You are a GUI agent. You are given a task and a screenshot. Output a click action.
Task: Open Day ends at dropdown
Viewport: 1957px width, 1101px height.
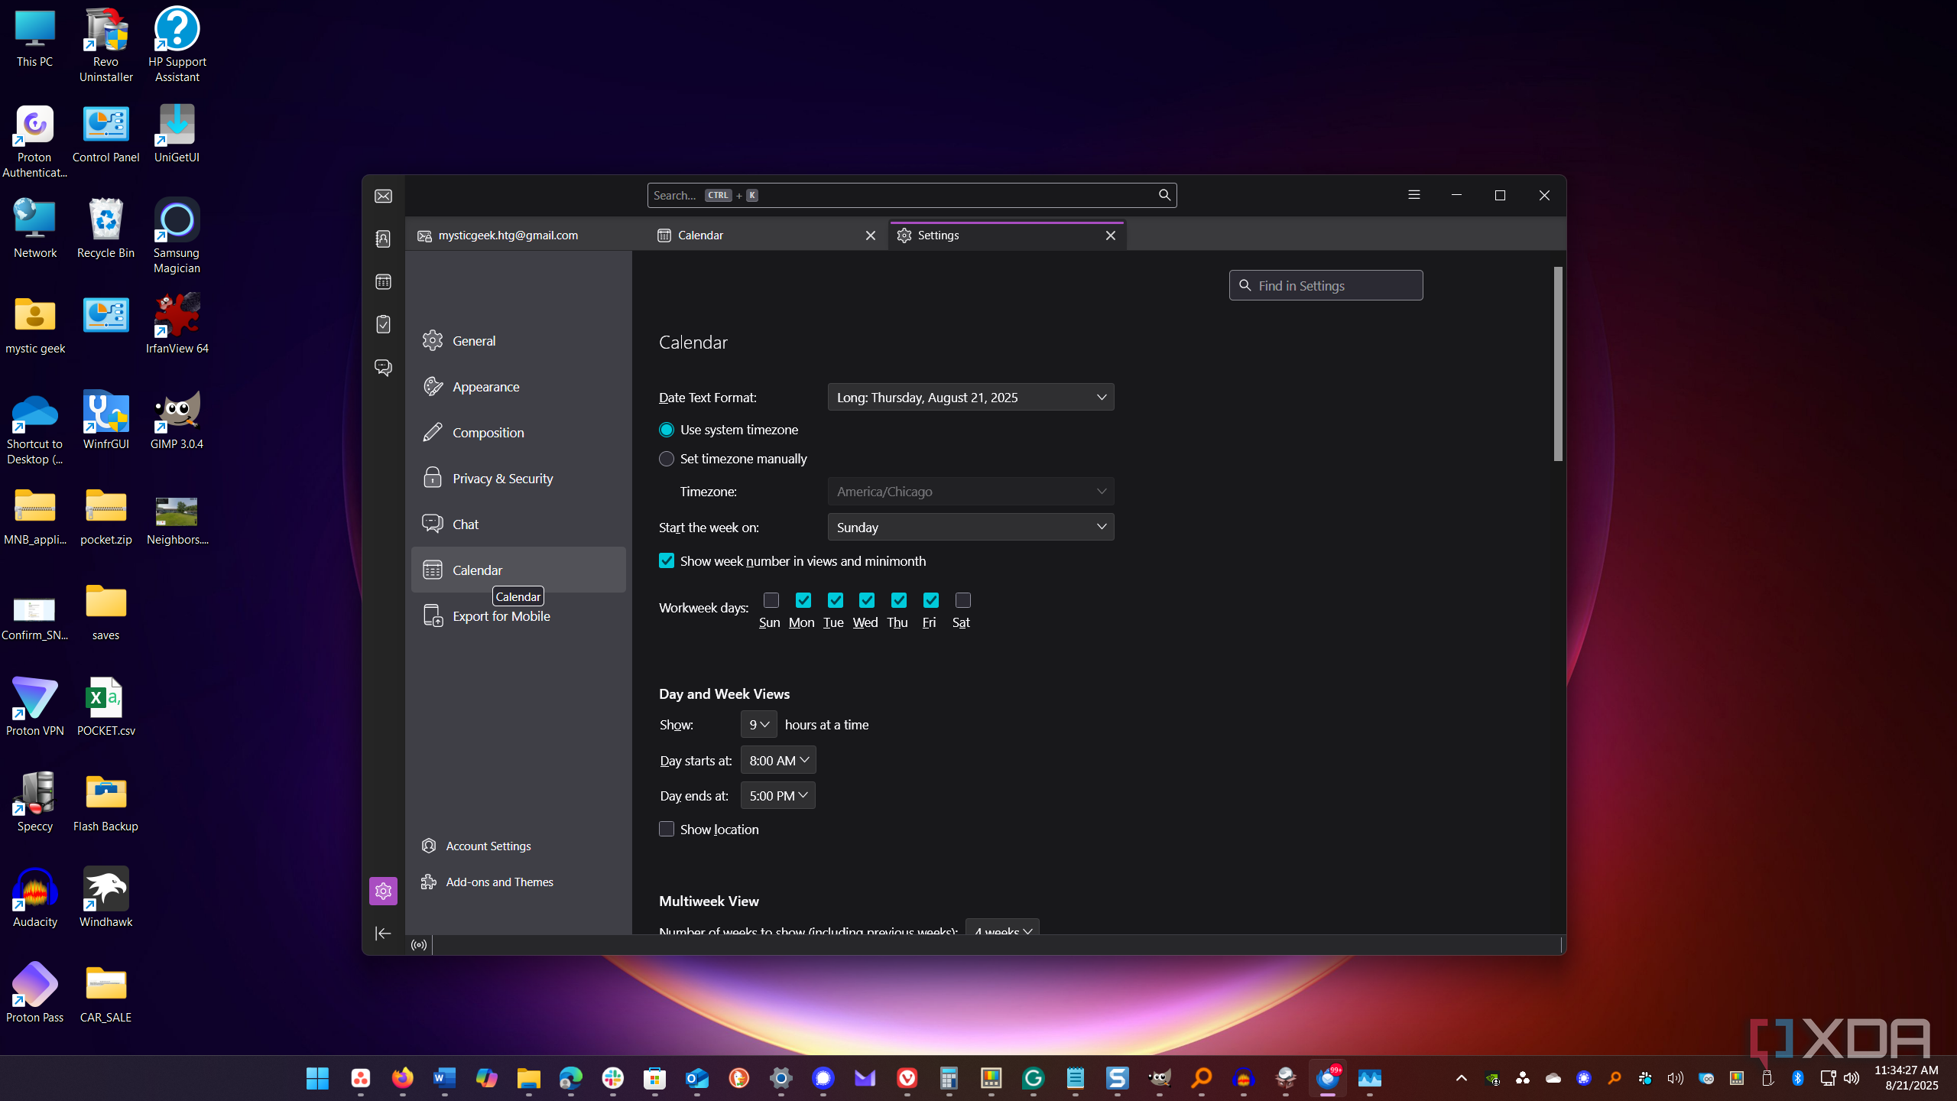777,796
